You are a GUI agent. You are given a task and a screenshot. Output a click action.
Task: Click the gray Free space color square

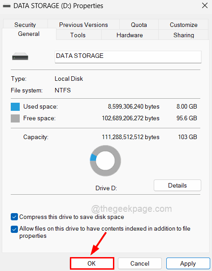(15, 118)
